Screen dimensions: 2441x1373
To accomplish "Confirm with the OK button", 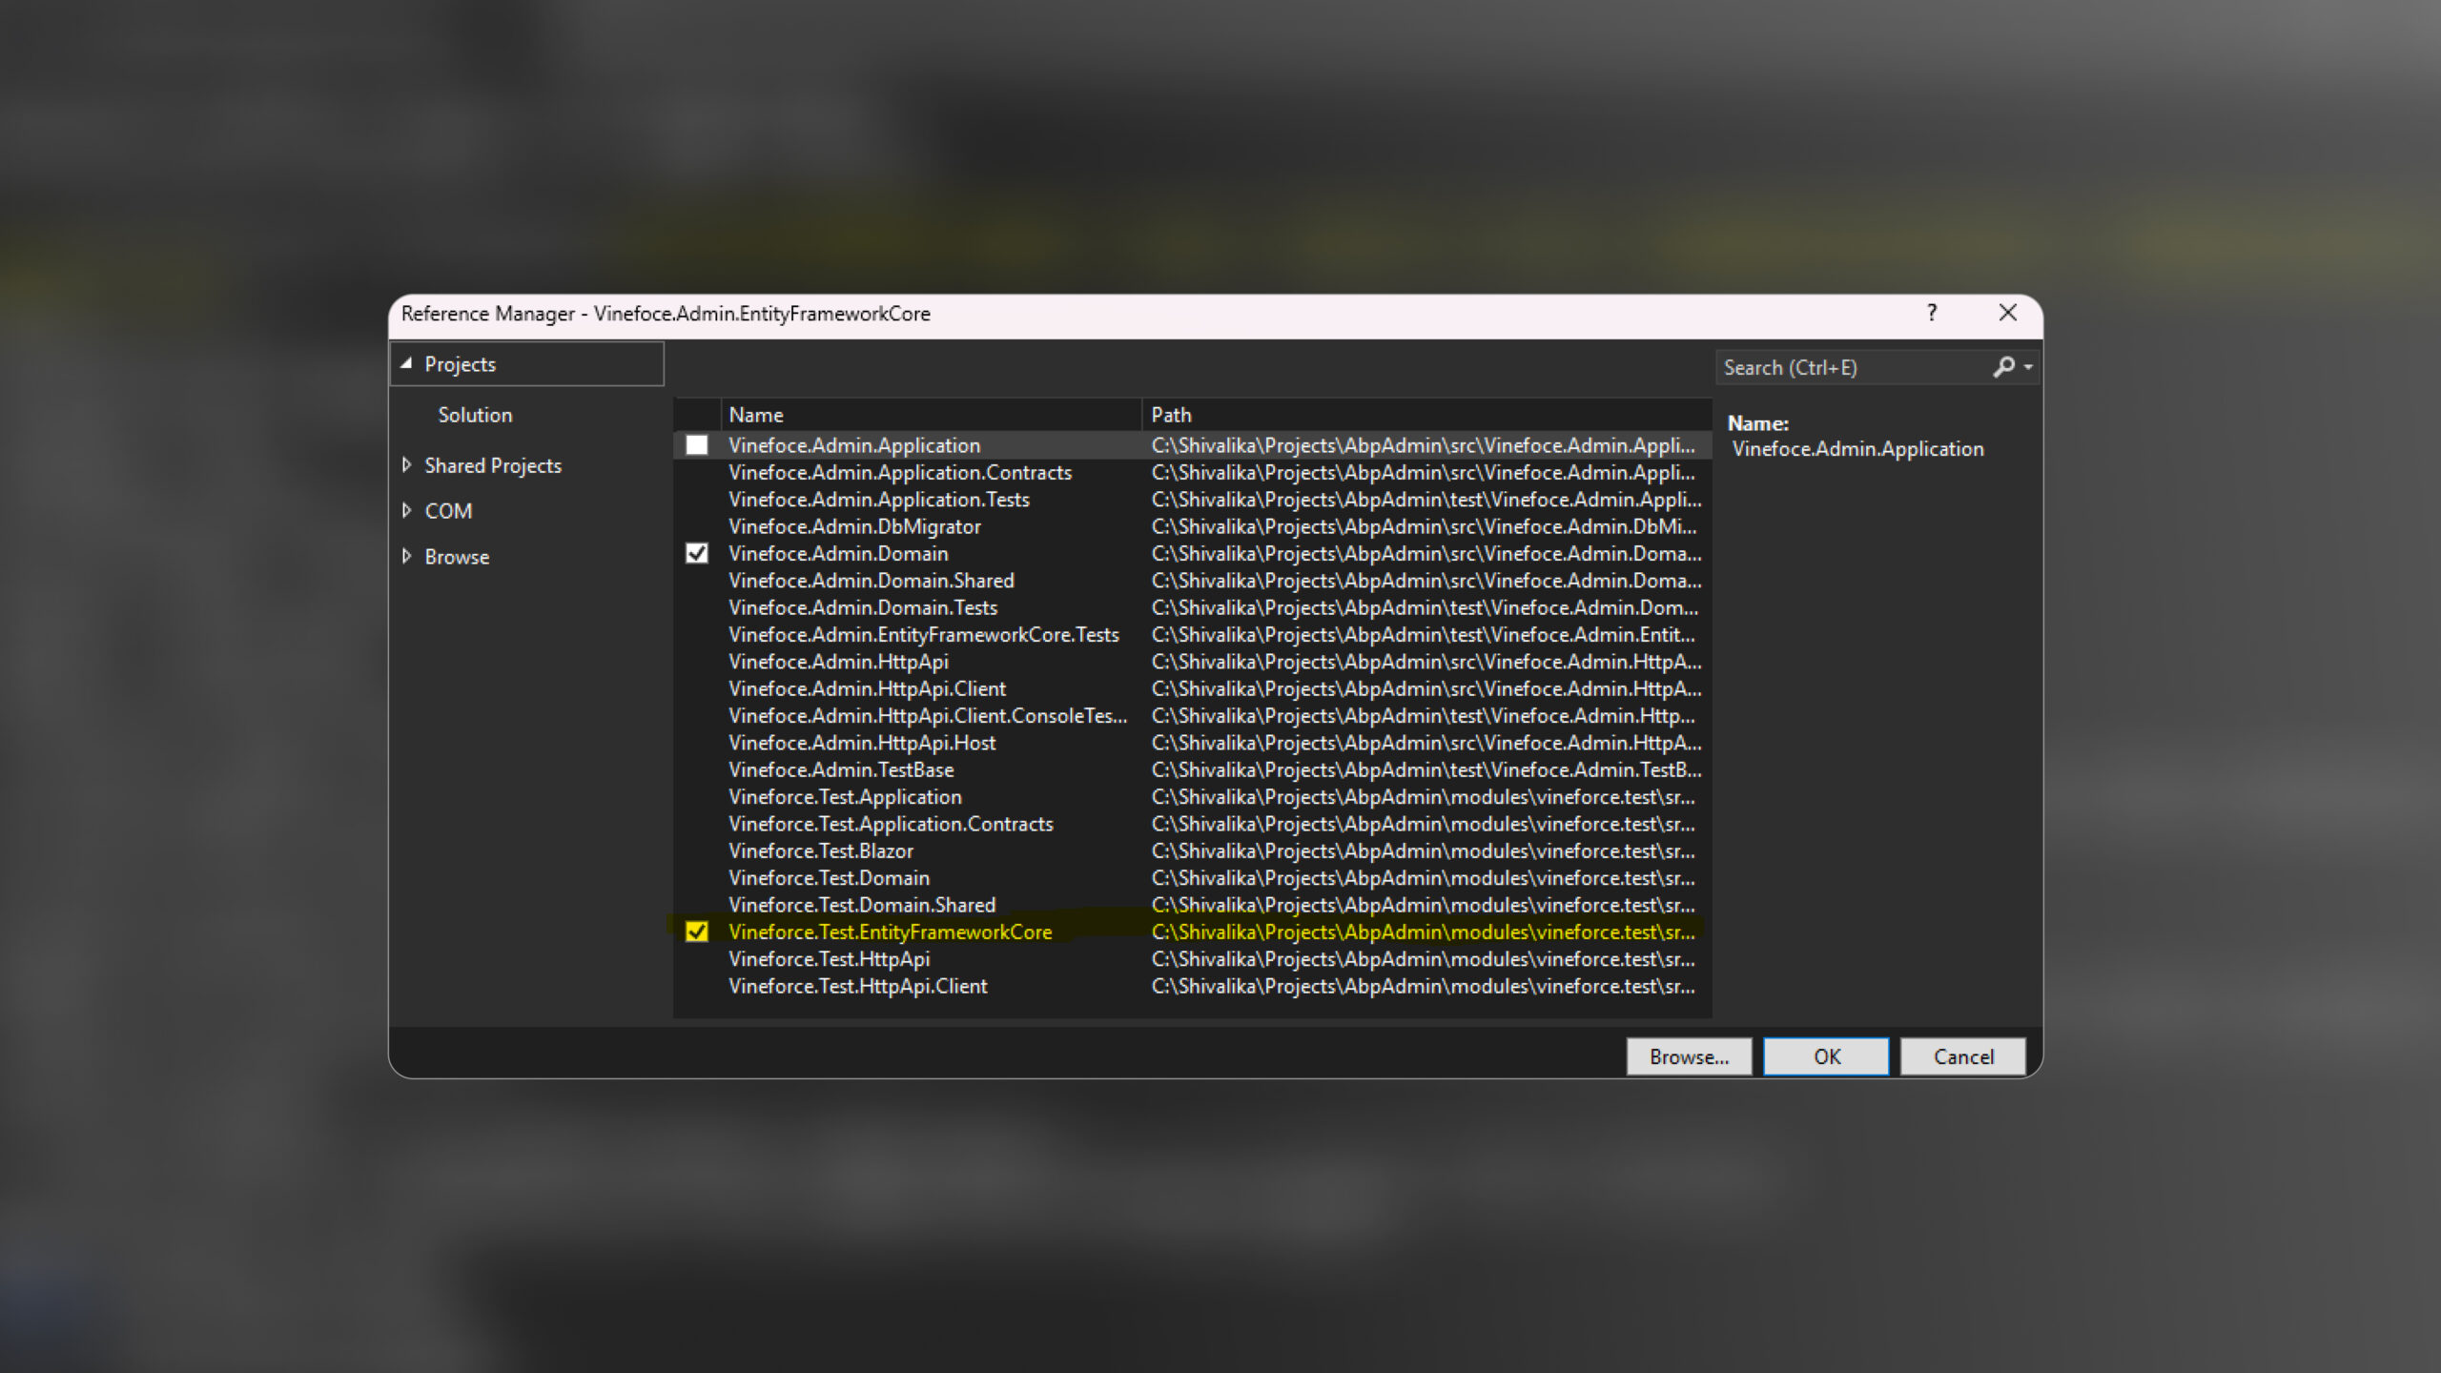I will point(1826,1056).
